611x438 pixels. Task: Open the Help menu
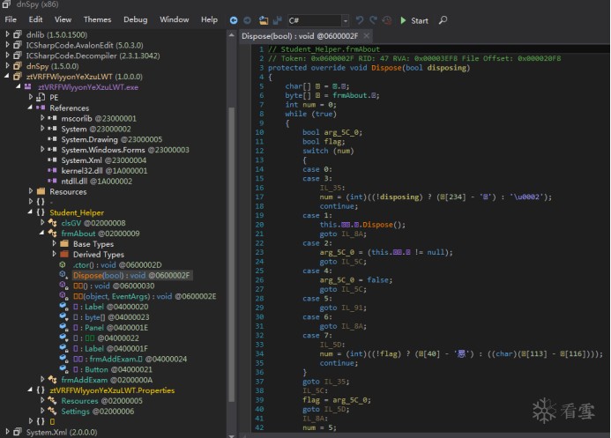(209, 19)
